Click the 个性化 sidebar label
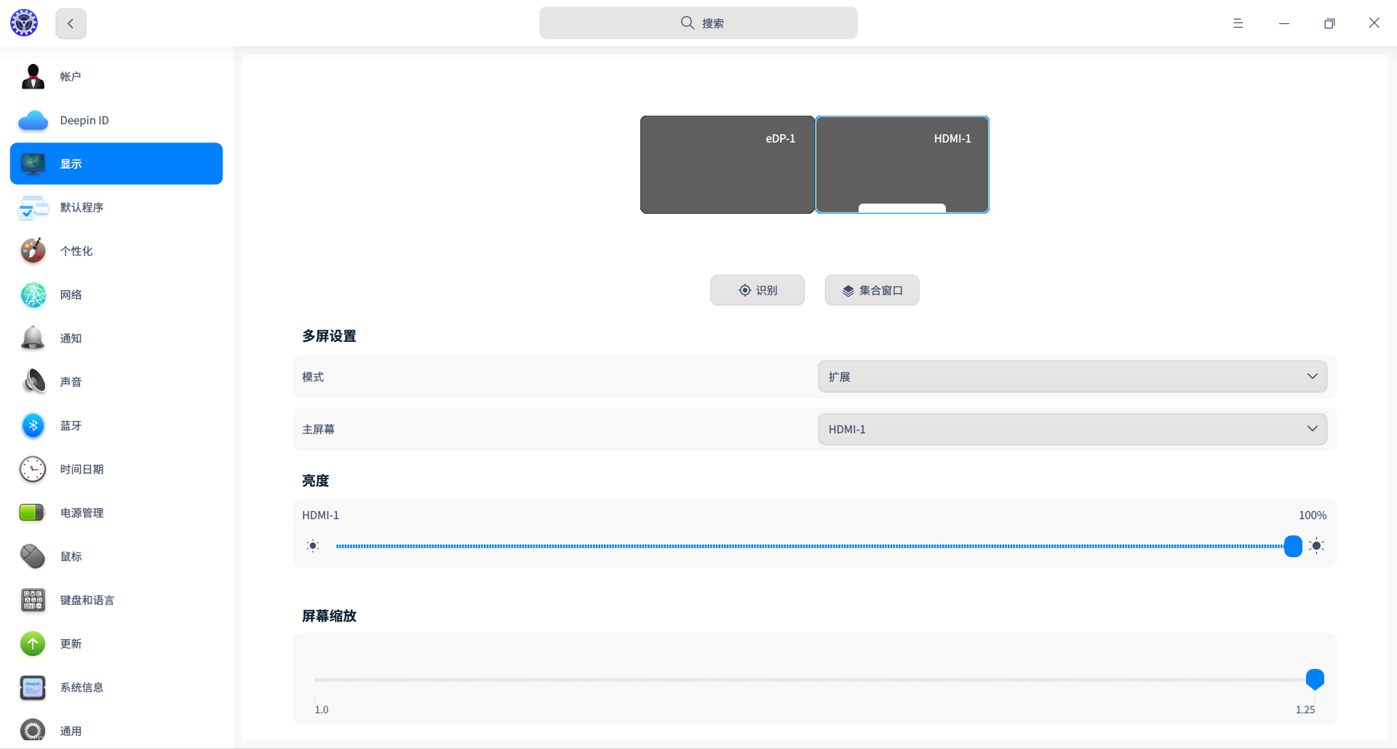 (76, 251)
